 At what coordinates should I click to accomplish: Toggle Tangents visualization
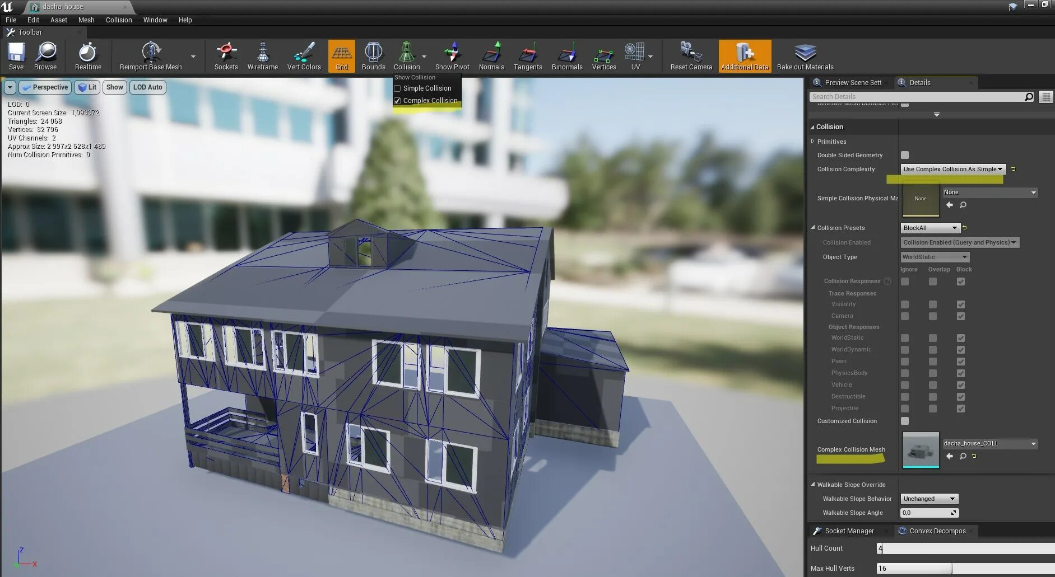click(528, 56)
